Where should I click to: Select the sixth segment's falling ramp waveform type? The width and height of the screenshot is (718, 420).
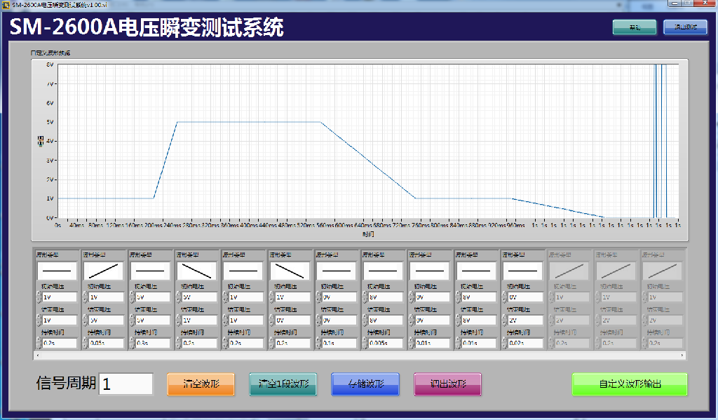[290, 271]
